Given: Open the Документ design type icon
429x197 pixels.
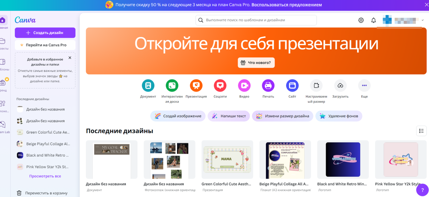Looking at the screenshot, I should click(x=148, y=86).
